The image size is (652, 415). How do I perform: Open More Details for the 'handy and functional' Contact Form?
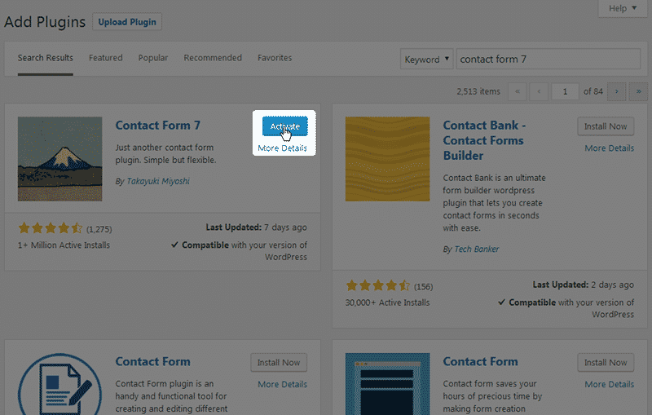(282, 384)
